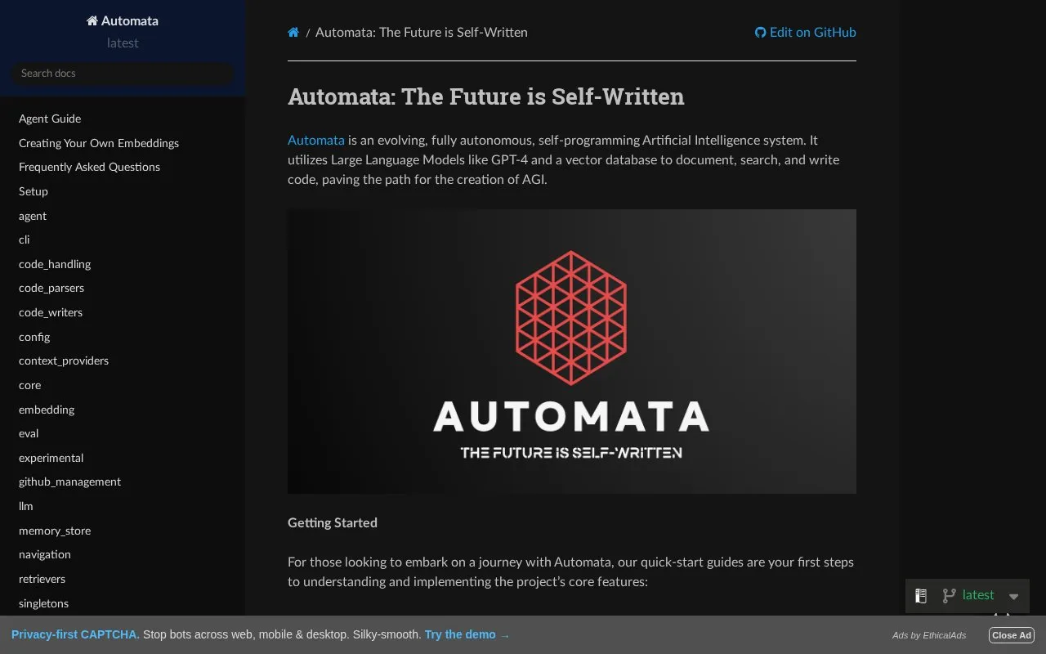Click the home icon in breadcrumb

pyautogui.click(x=293, y=33)
